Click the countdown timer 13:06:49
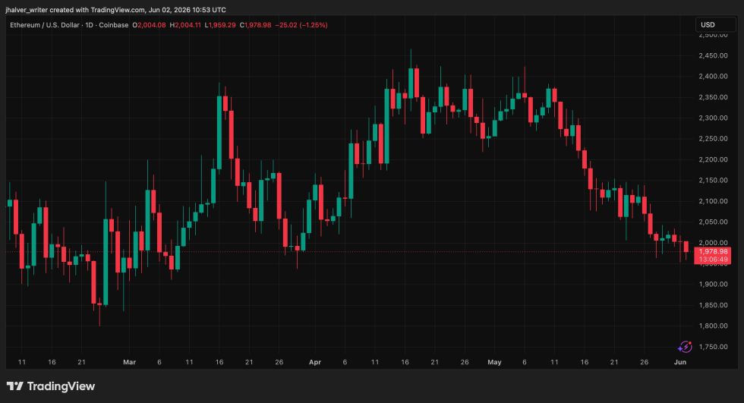744x403 pixels. 713,260
